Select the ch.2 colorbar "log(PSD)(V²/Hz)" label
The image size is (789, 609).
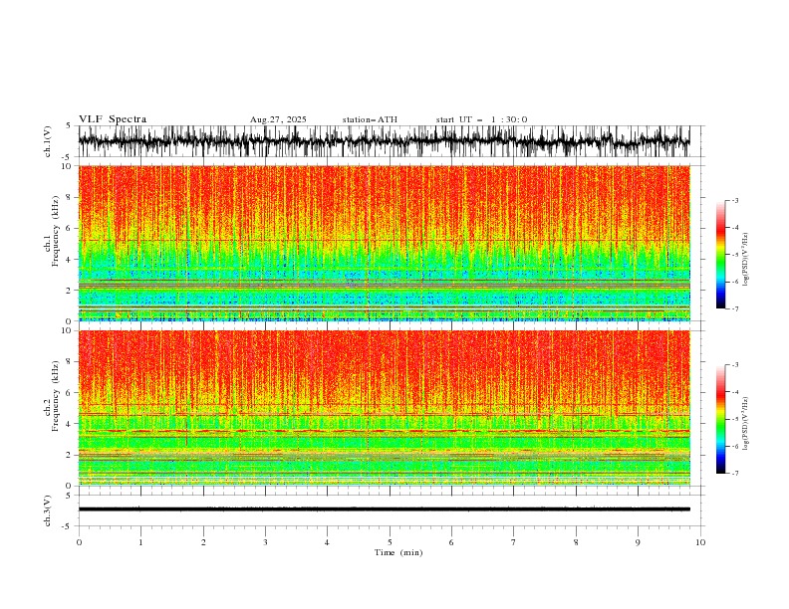(x=746, y=424)
